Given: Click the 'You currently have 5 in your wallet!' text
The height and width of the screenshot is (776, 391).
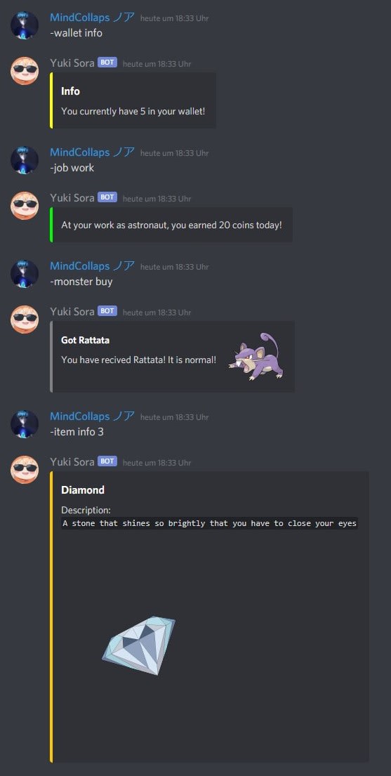Looking at the screenshot, I should point(133,112).
